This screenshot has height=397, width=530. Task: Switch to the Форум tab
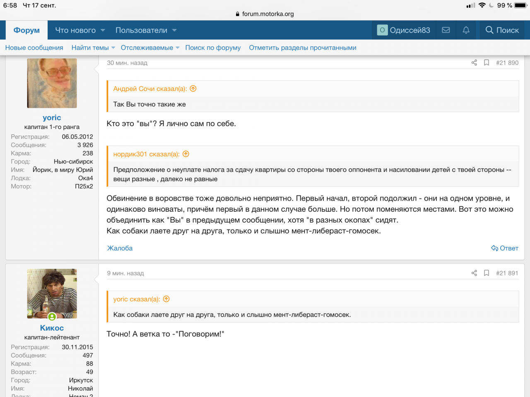coord(26,30)
